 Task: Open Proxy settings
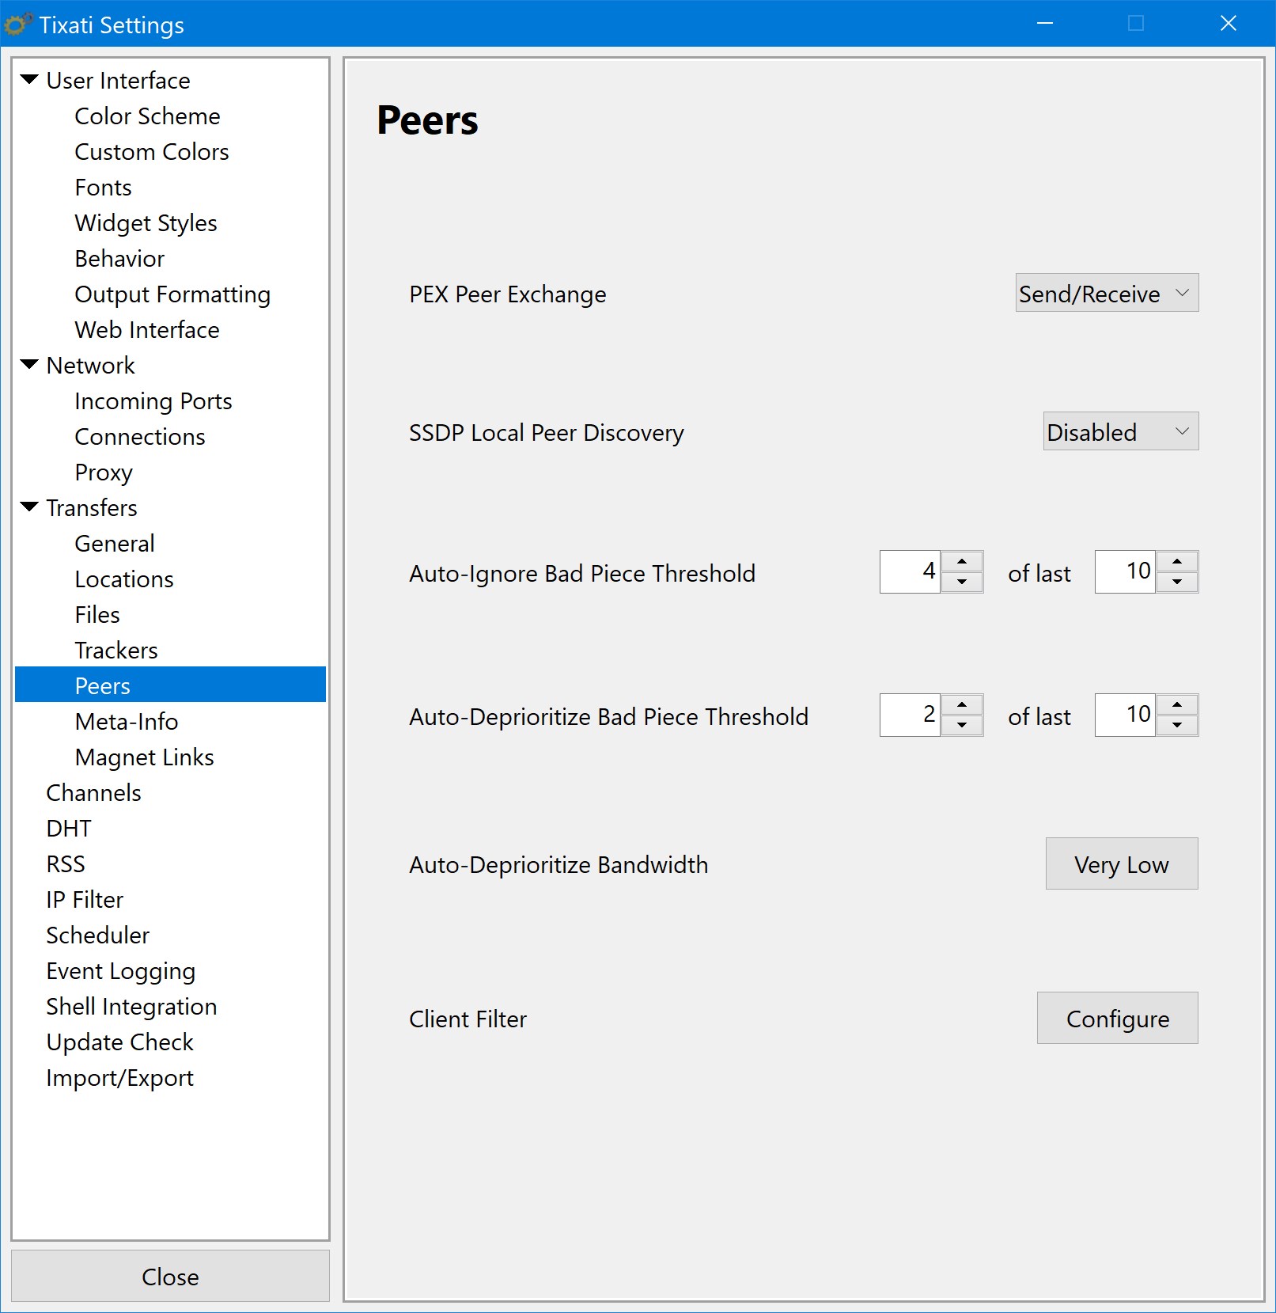pos(104,472)
